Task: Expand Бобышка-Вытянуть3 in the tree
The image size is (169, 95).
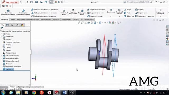Action: tap(1, 61)
